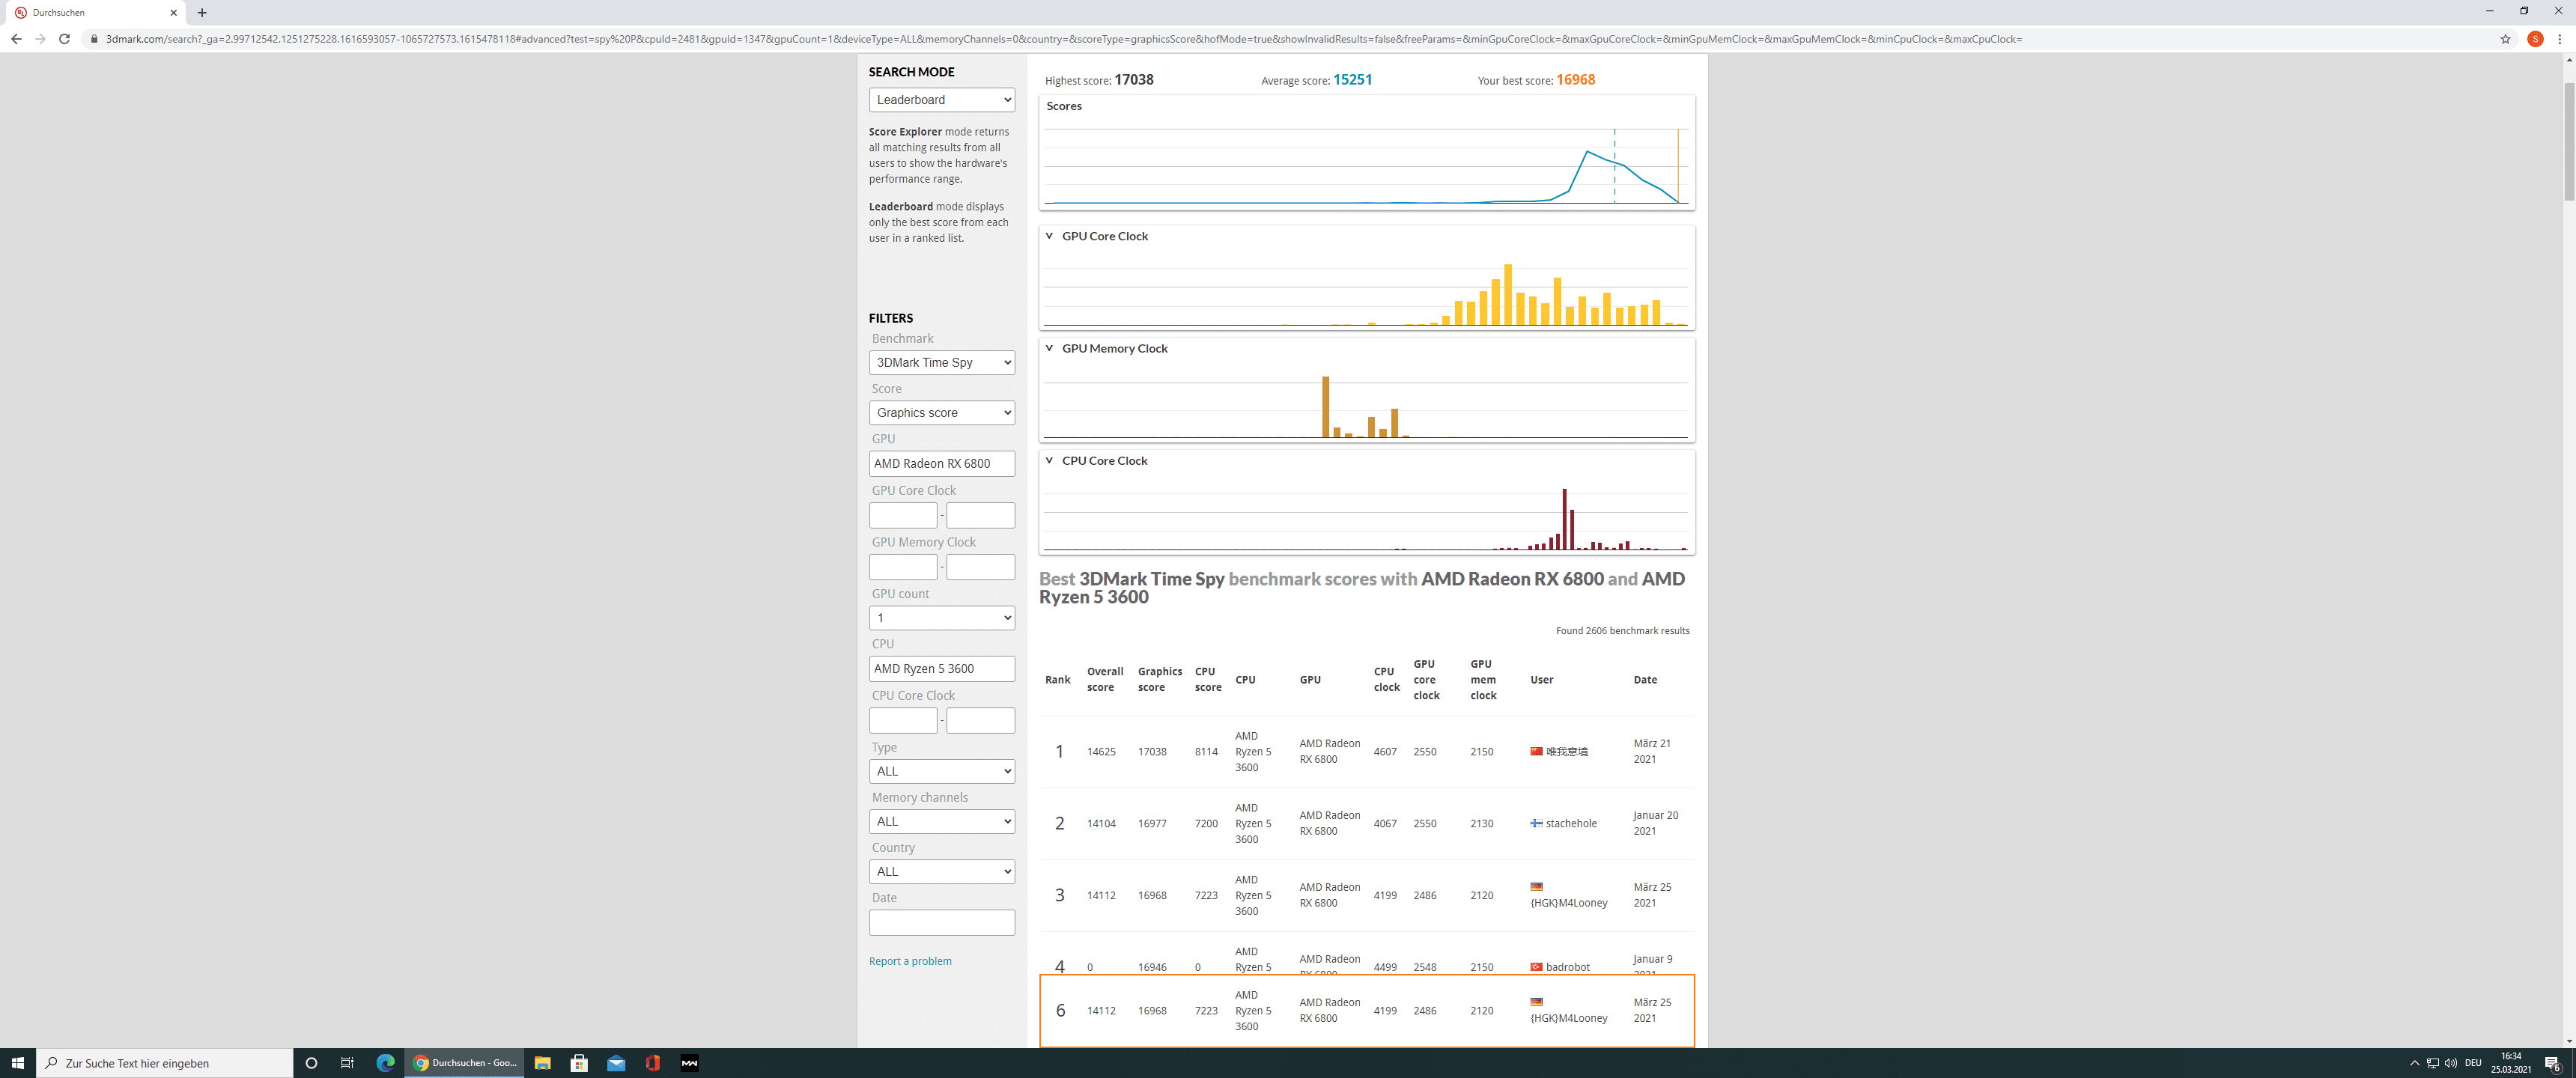Click the maximum GPU Core Clock field

(x=980, y=515)
